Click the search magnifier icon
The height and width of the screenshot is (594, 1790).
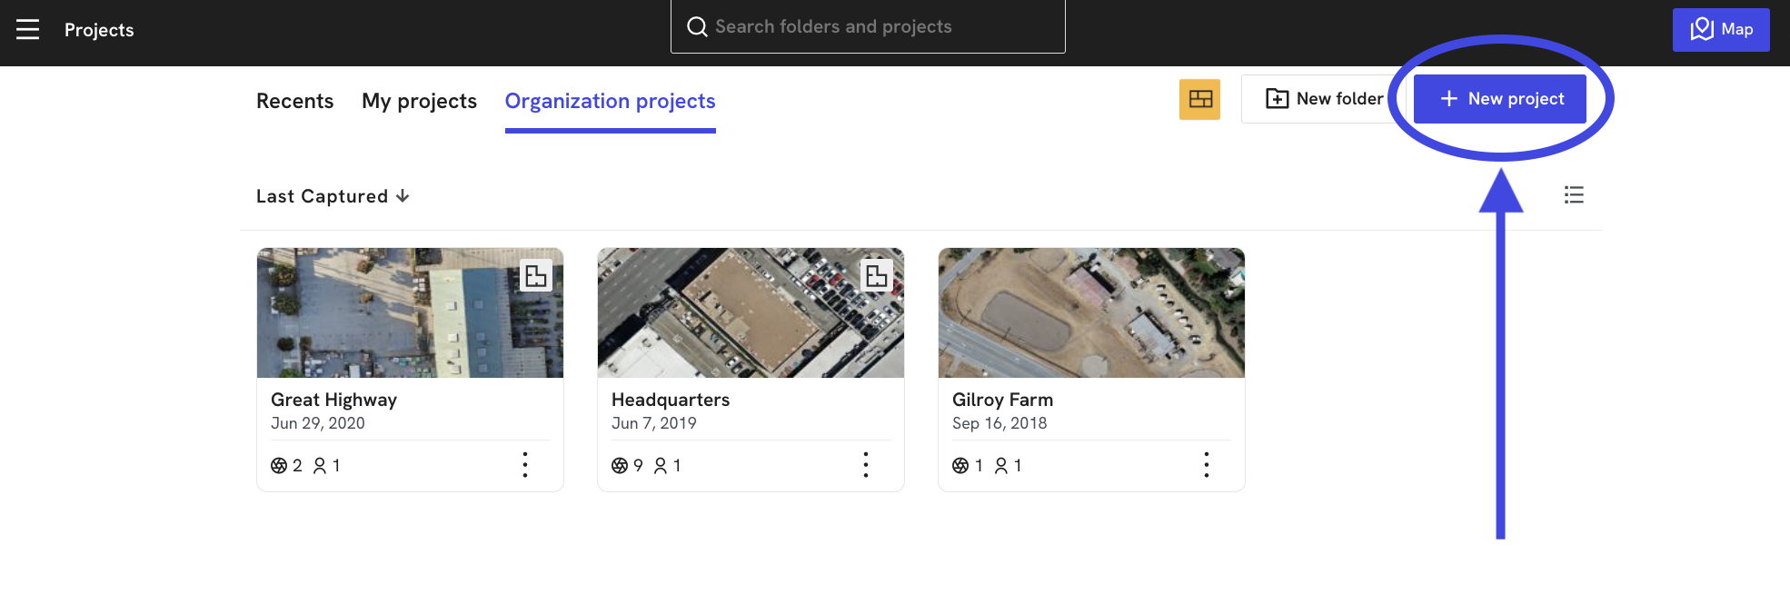pyautogui.click(x=697, y=26)
